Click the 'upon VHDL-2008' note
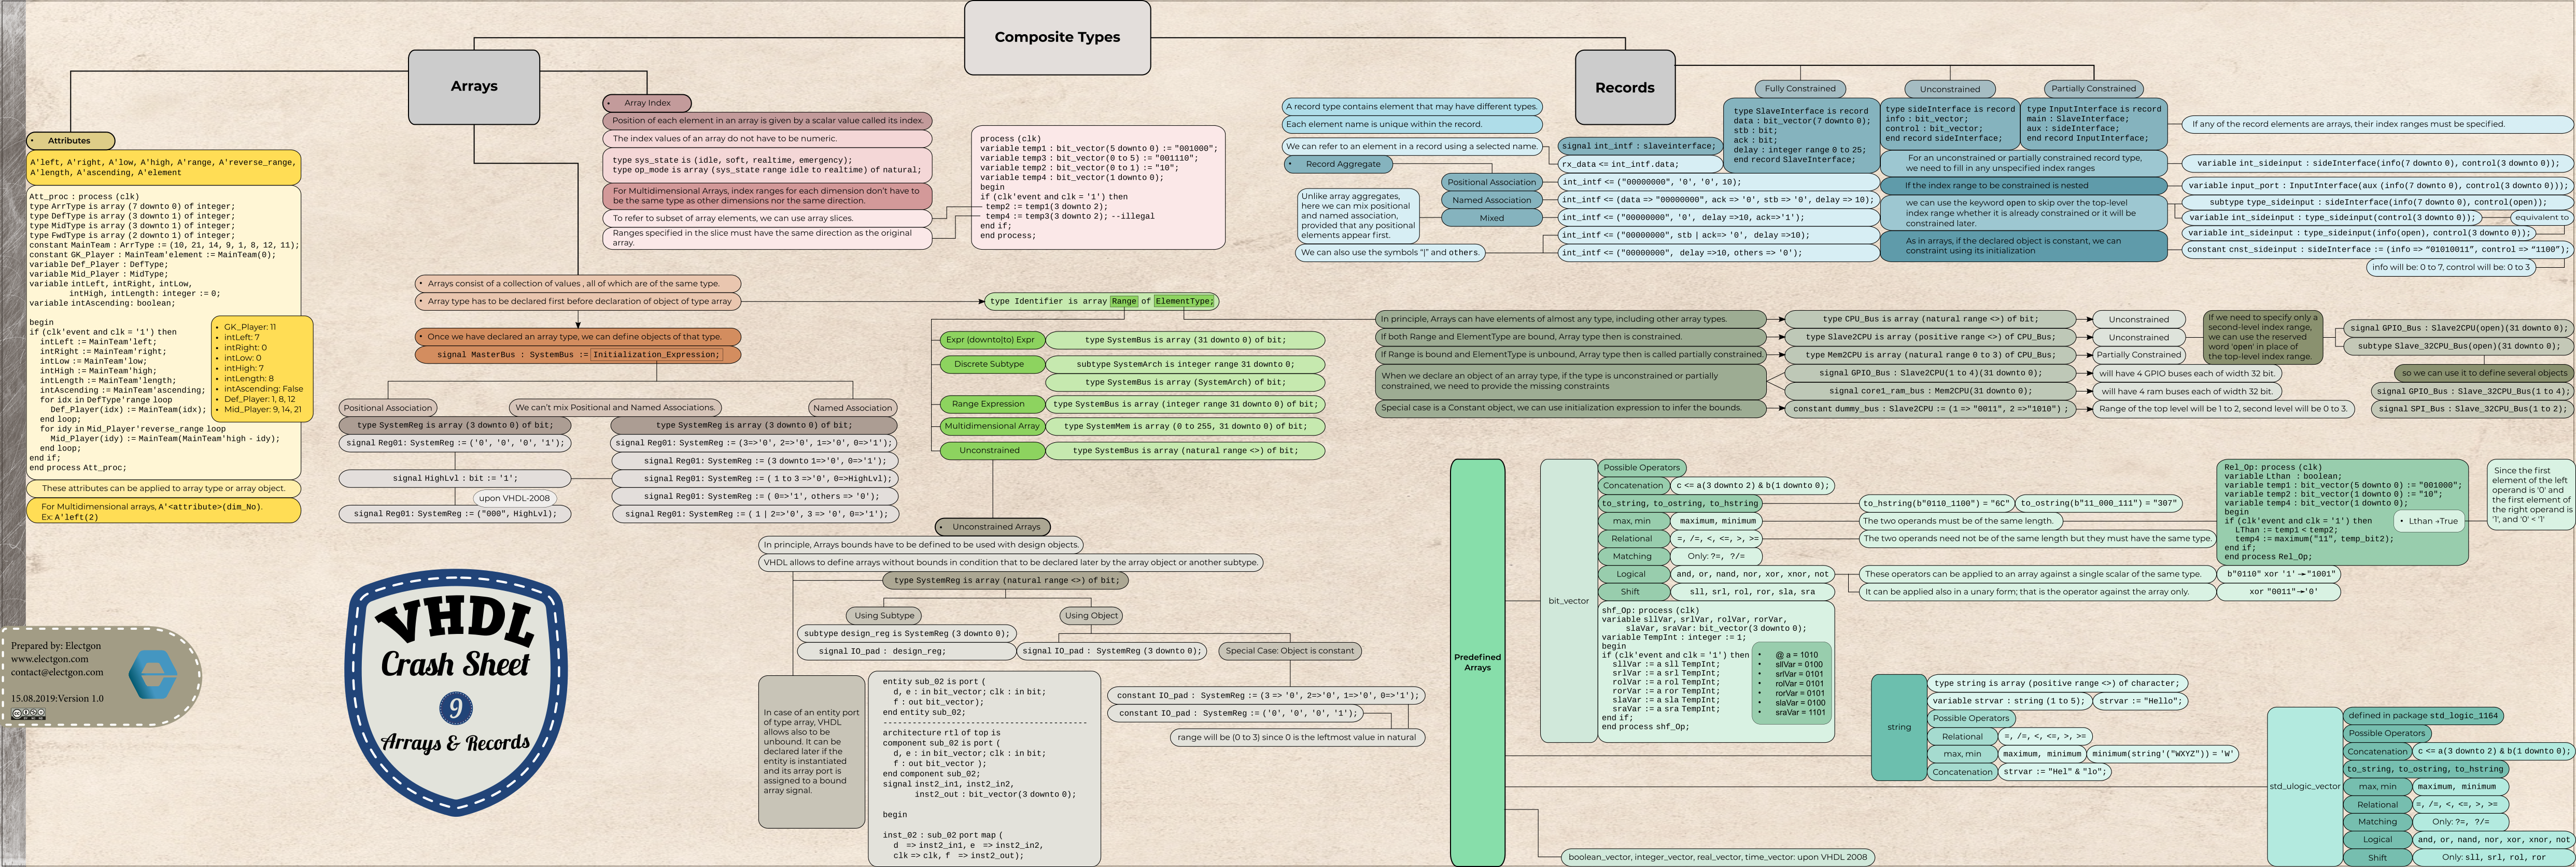Image resolution: width=2576 pixels, height=867 pixels. (x=514, y=497)
